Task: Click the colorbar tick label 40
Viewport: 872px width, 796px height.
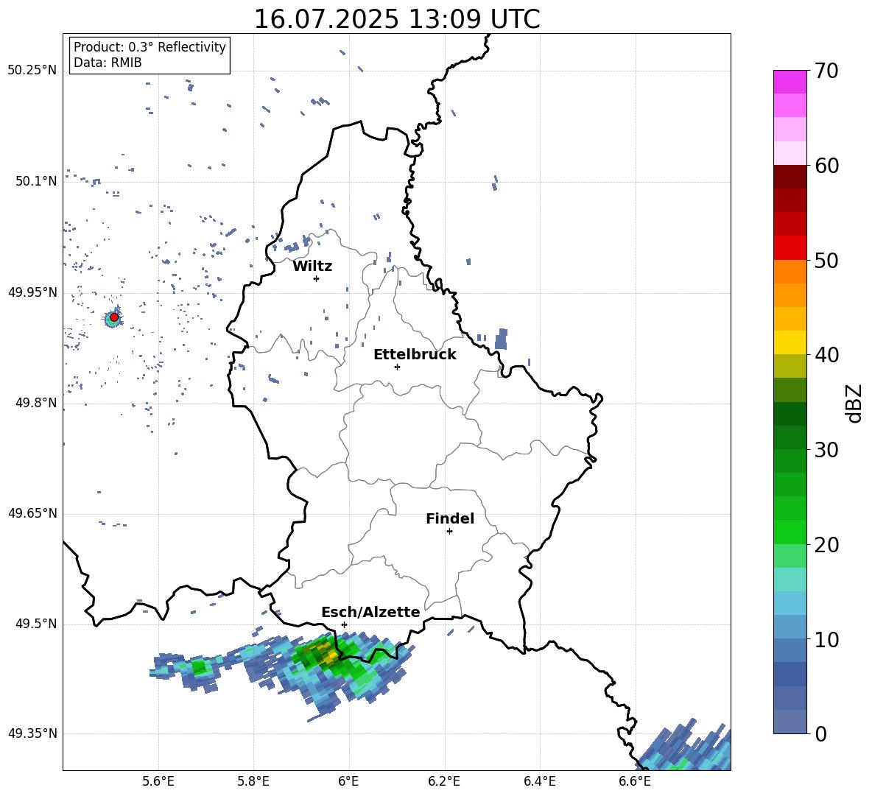Action: 826,355
